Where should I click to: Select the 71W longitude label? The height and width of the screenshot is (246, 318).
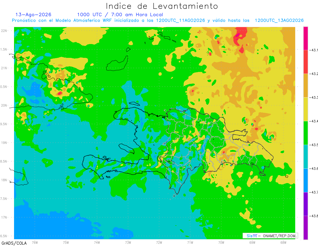pos(190,242)
